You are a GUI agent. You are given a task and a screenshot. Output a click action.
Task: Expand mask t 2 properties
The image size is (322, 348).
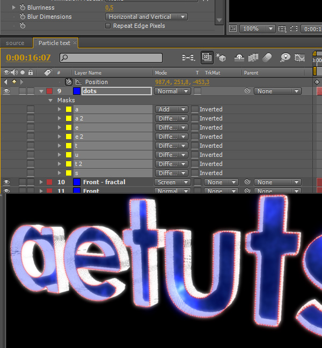click(59, 164)
